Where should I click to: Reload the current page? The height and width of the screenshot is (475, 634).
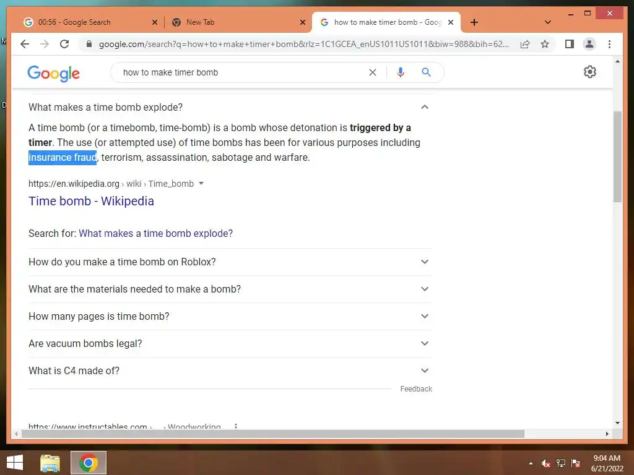coord(64,44)
